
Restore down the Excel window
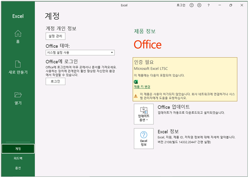tap(231, 5)
